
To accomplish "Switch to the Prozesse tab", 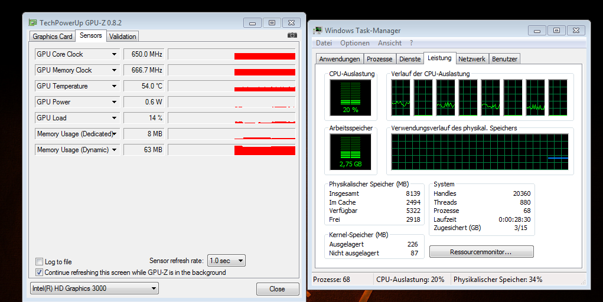I will click(380, 59).
